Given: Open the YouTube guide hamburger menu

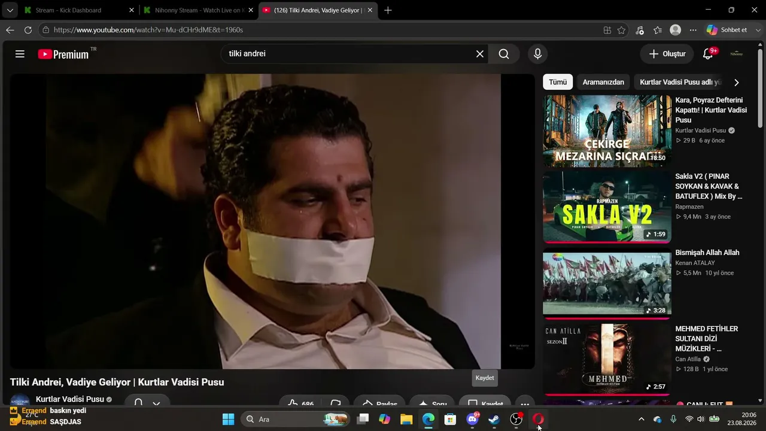Looking at the screenshot, I should click(20, 54).
